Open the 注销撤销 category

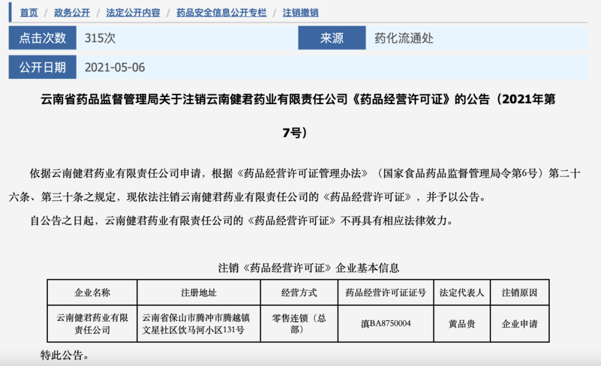pos(300,12)
